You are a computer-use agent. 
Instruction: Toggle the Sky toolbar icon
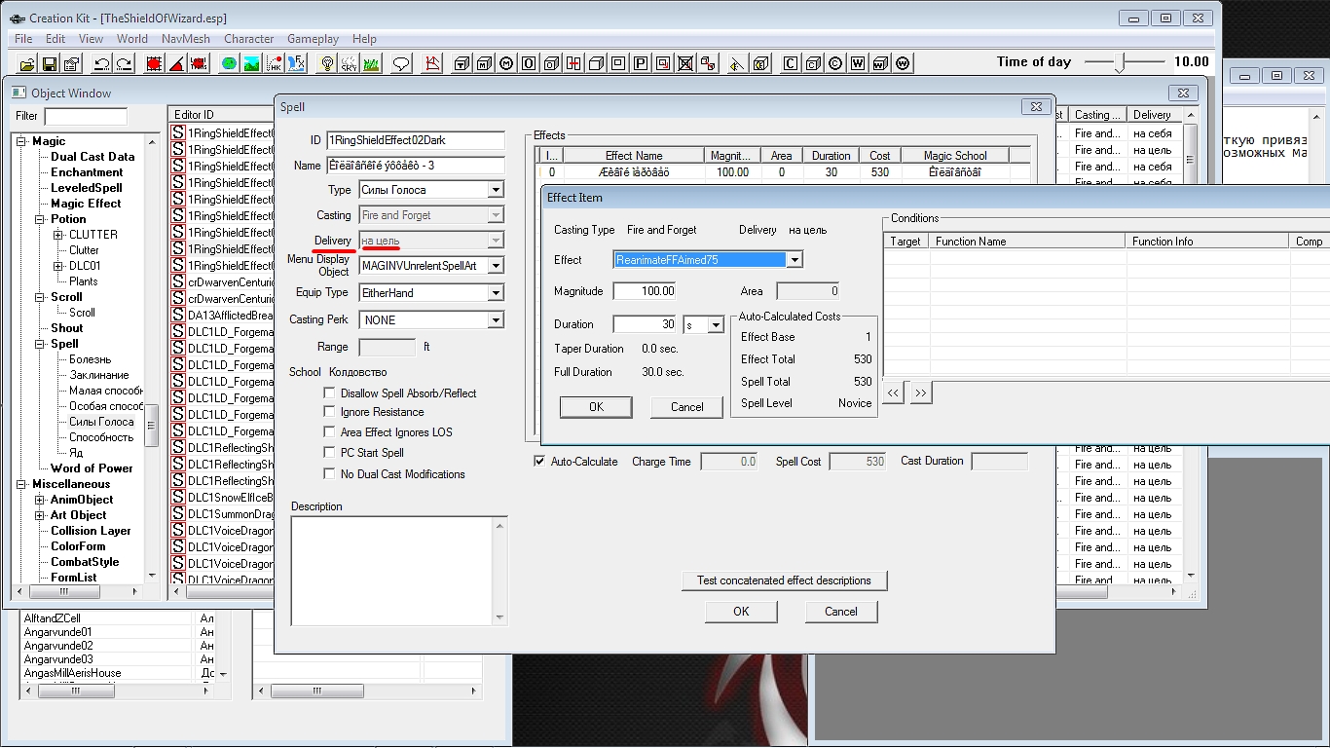click(350, 64)
